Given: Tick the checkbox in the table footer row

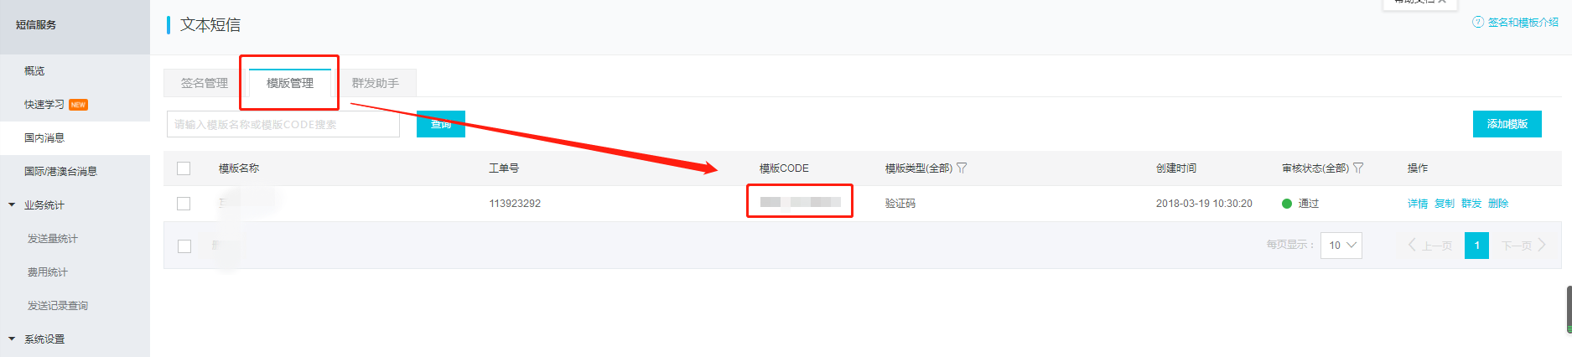Looking at the screenshot, I should (184, 246).
